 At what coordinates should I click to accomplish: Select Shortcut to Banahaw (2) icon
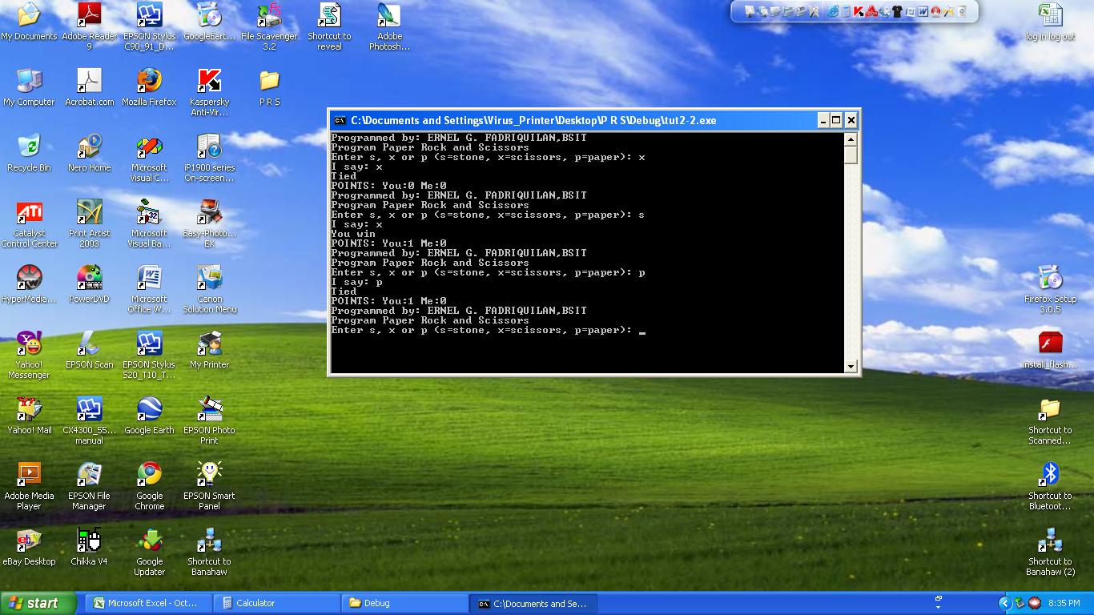(x=1050, y=552)
